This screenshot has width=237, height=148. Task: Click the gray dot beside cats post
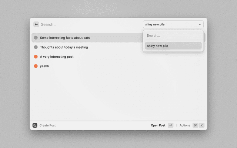click(36, 38)
